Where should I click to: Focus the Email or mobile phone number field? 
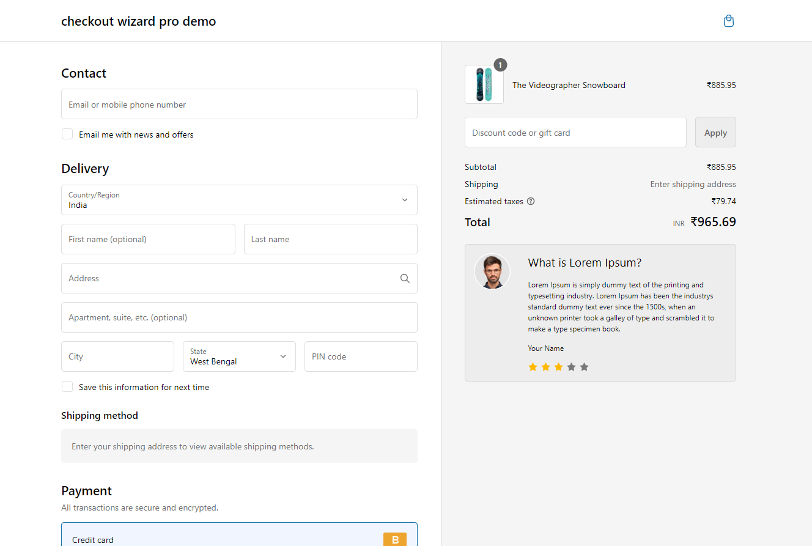point(239,104)
